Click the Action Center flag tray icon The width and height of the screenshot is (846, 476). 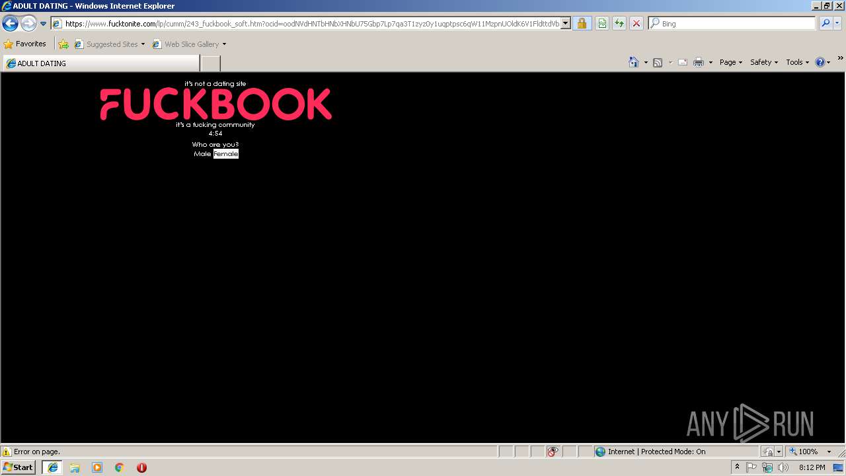click(752, 467)
